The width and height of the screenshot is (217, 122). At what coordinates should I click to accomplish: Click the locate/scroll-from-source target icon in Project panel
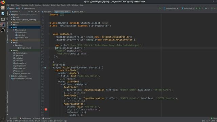coord(29,12)
